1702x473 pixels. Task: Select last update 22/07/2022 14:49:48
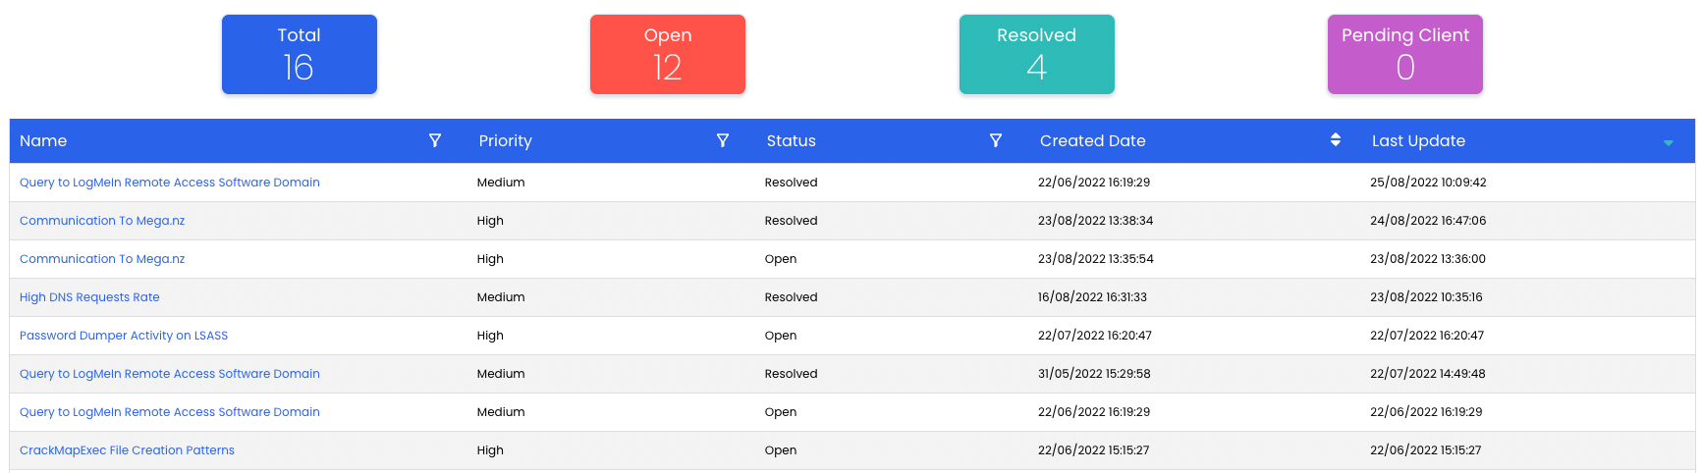click(x=1428, y=374)
